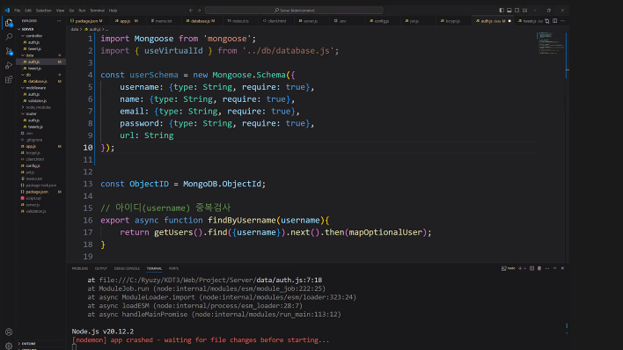The height and width of the screenshot is (350, 623).
Task: Add a new terminal with plus icon
Action: [x=520, y=268]
